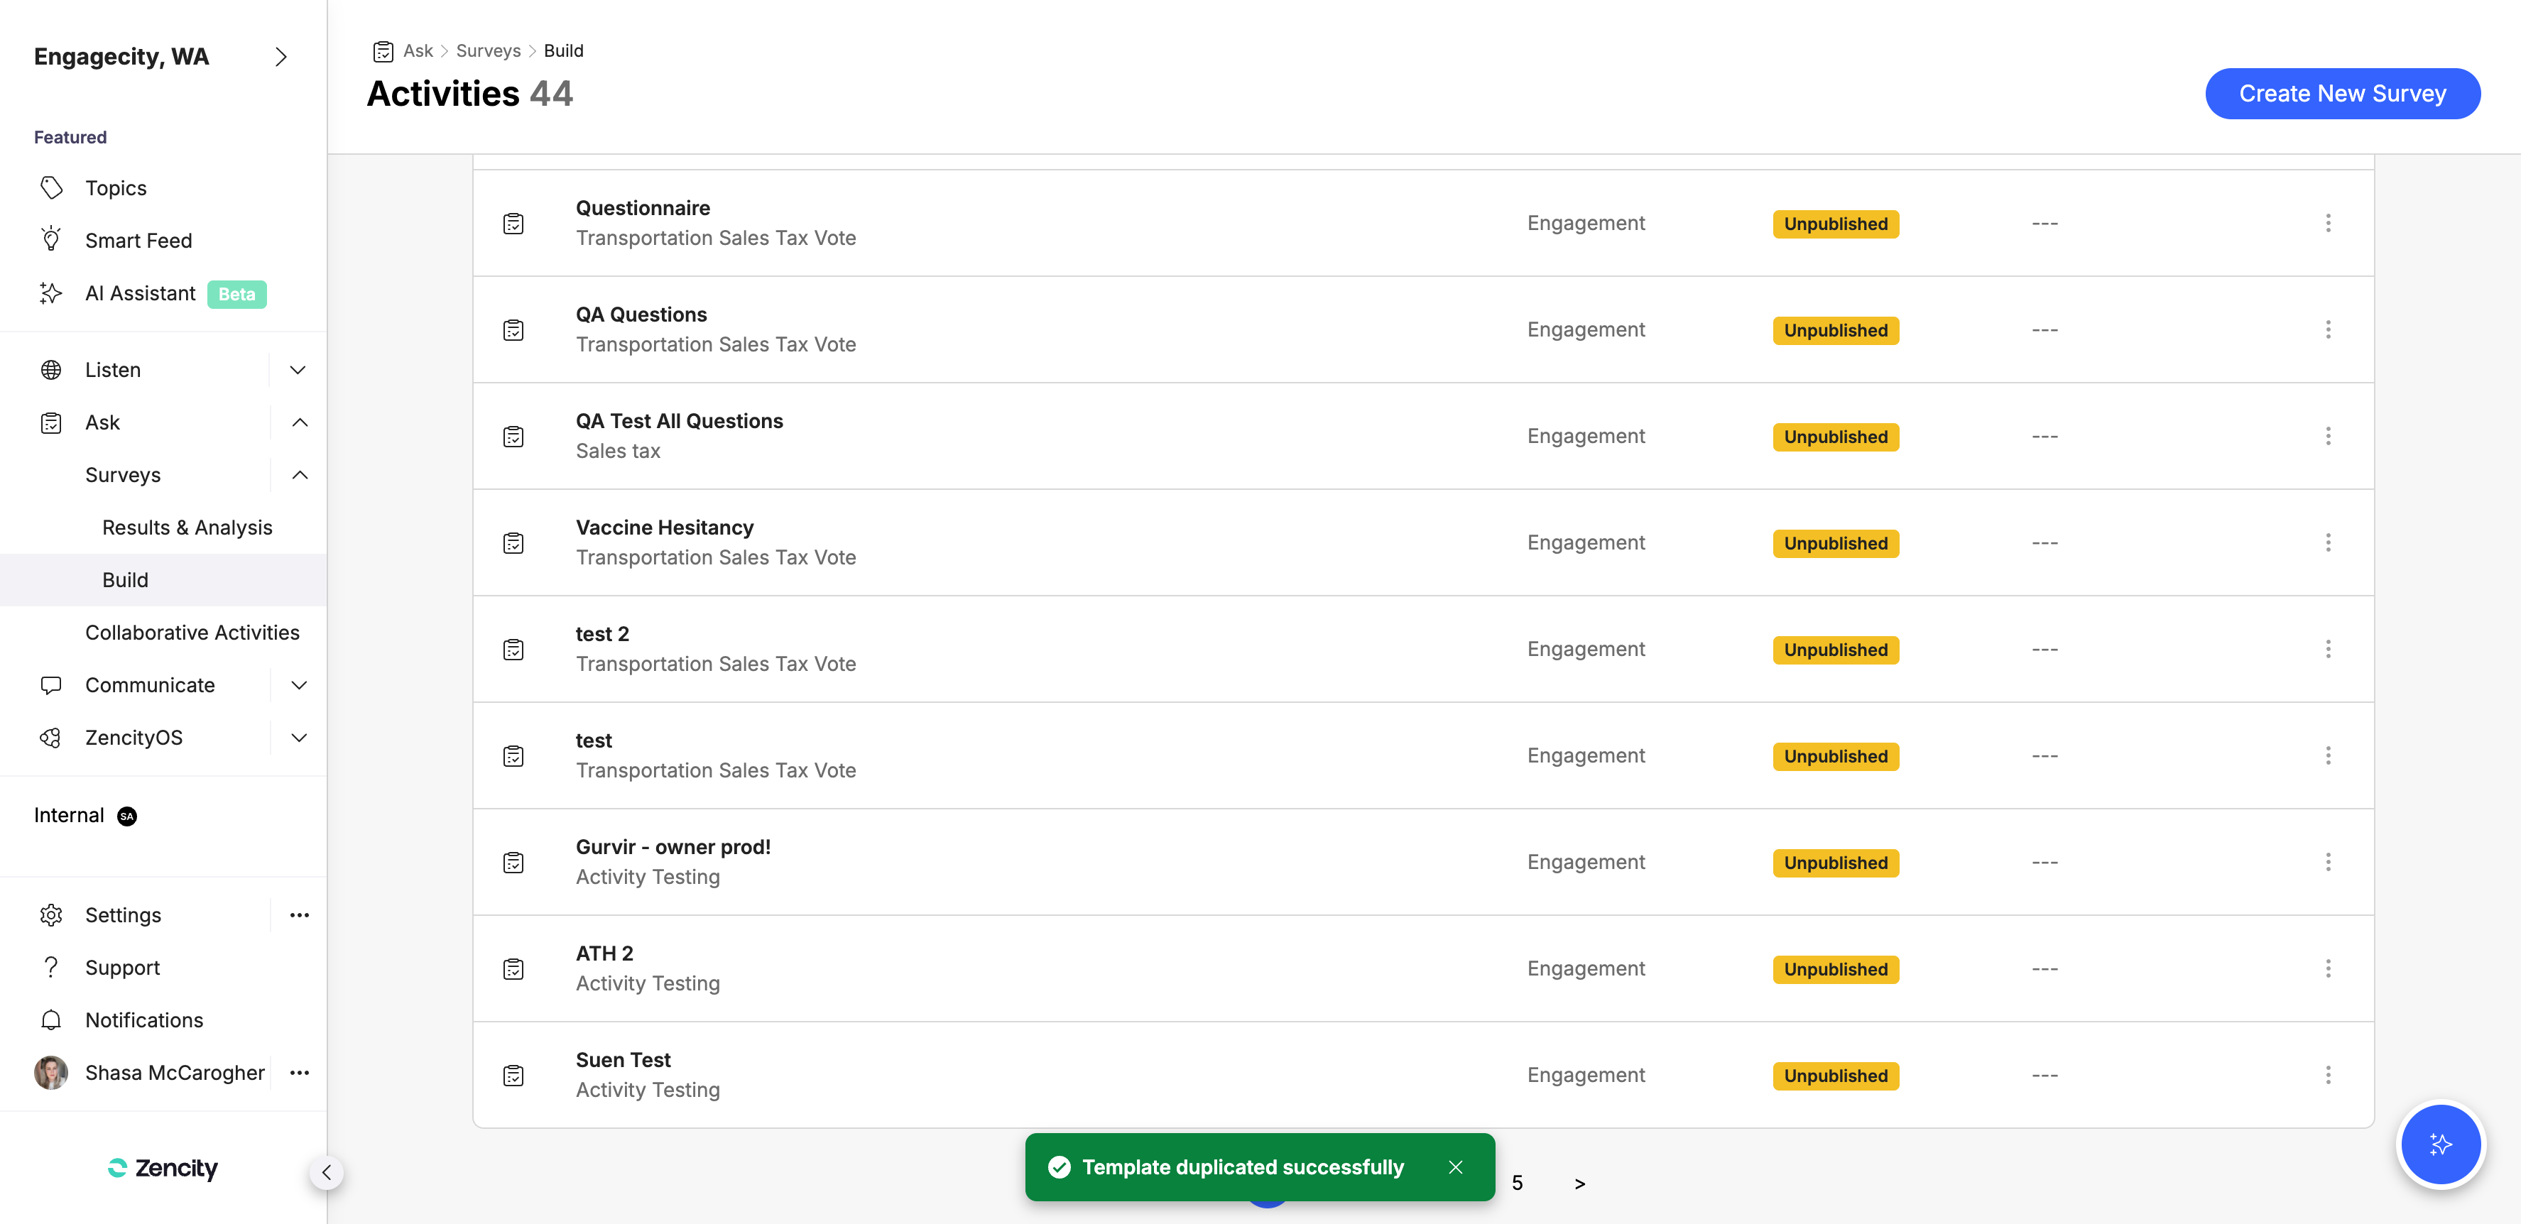This screenshot has height=1224, width=2521.
Task: Open the Topics tag icon
Action: point(51,187)
